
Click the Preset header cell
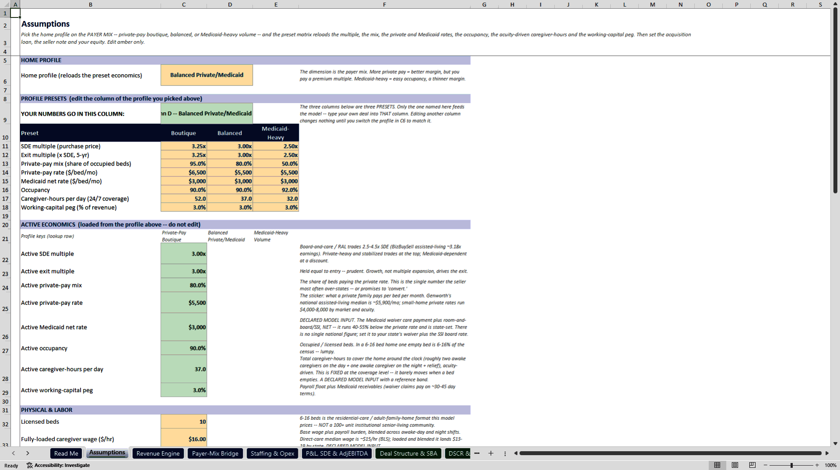(x=90, y=133)
